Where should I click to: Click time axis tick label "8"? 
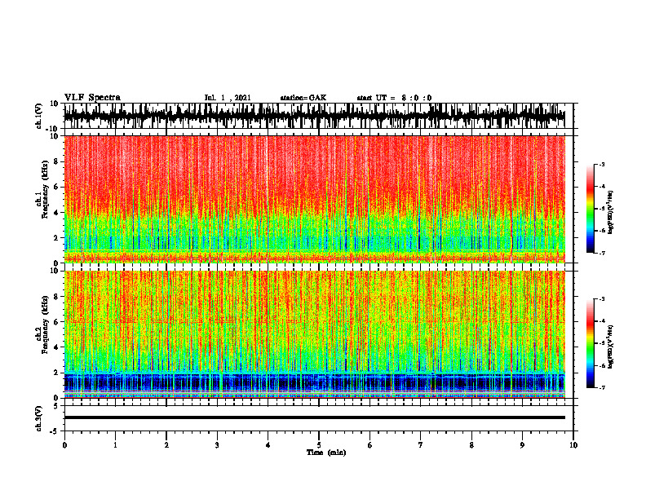(471, 445)
